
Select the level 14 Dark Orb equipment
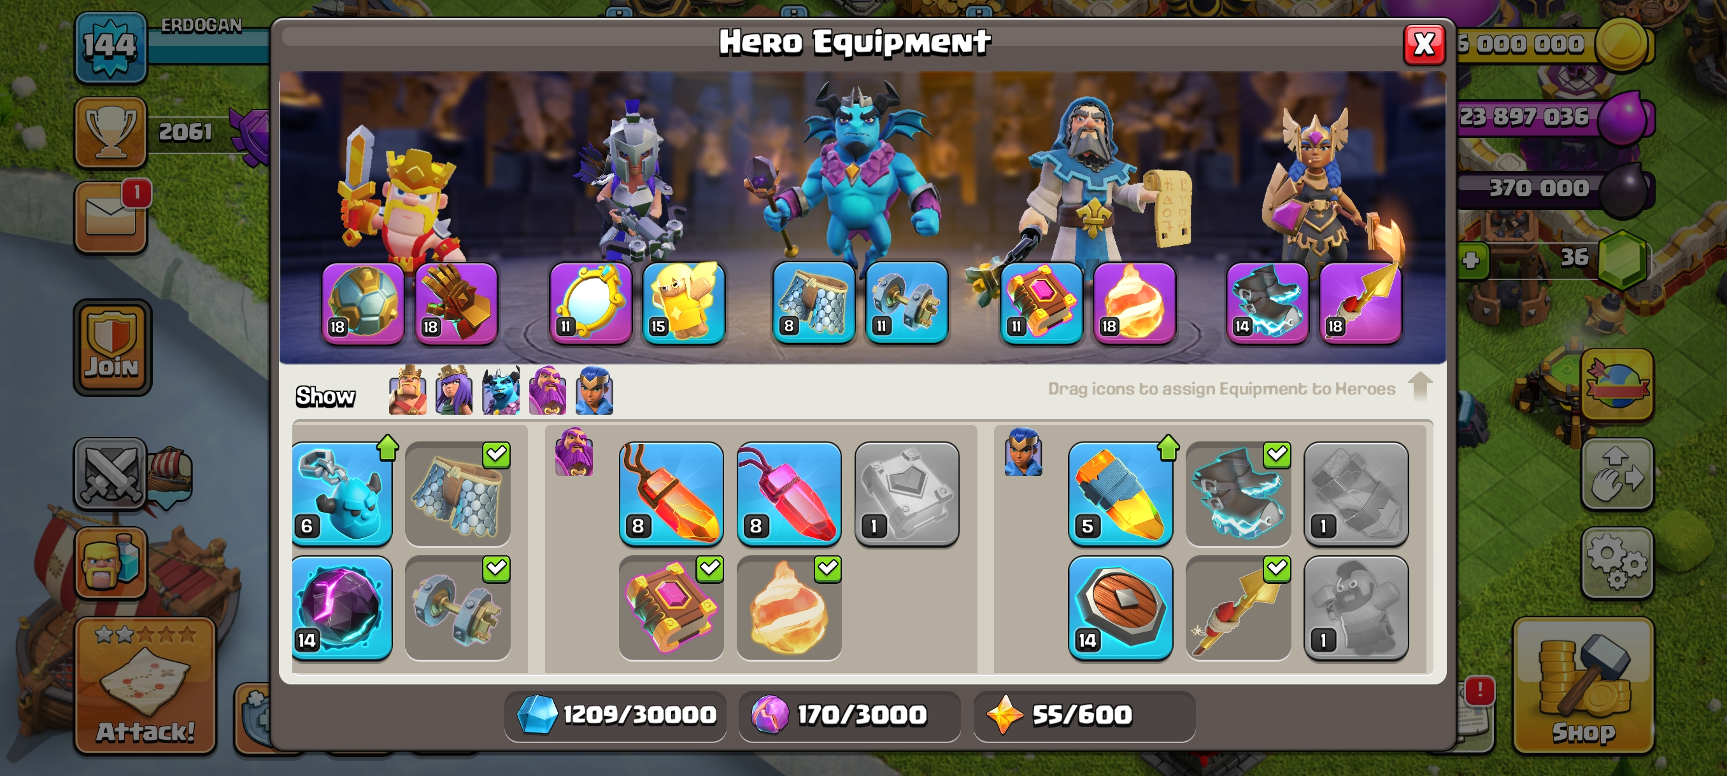point(342,608)
